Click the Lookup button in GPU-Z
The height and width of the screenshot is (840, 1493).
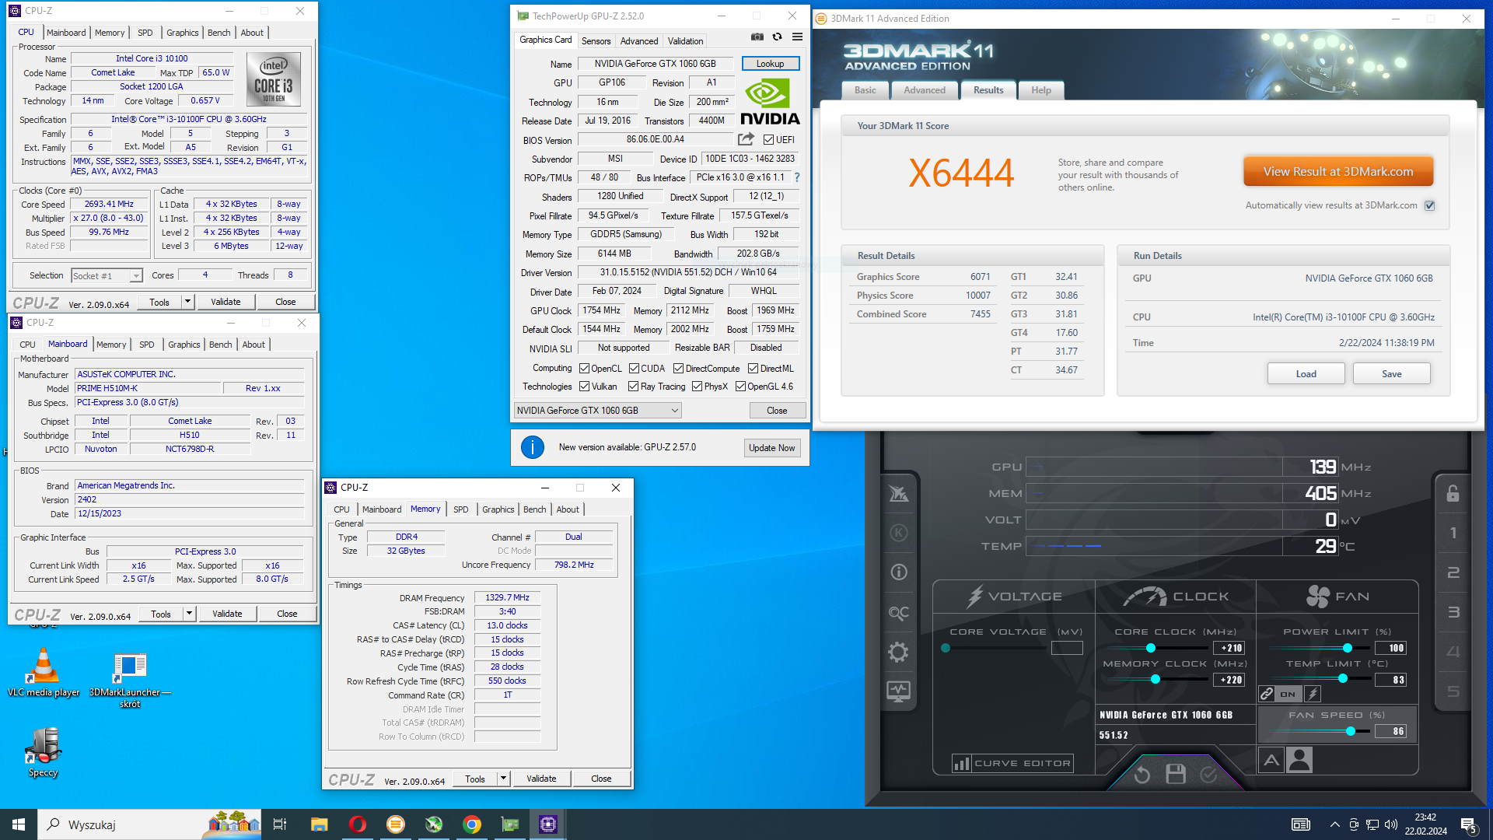[771, 64]
